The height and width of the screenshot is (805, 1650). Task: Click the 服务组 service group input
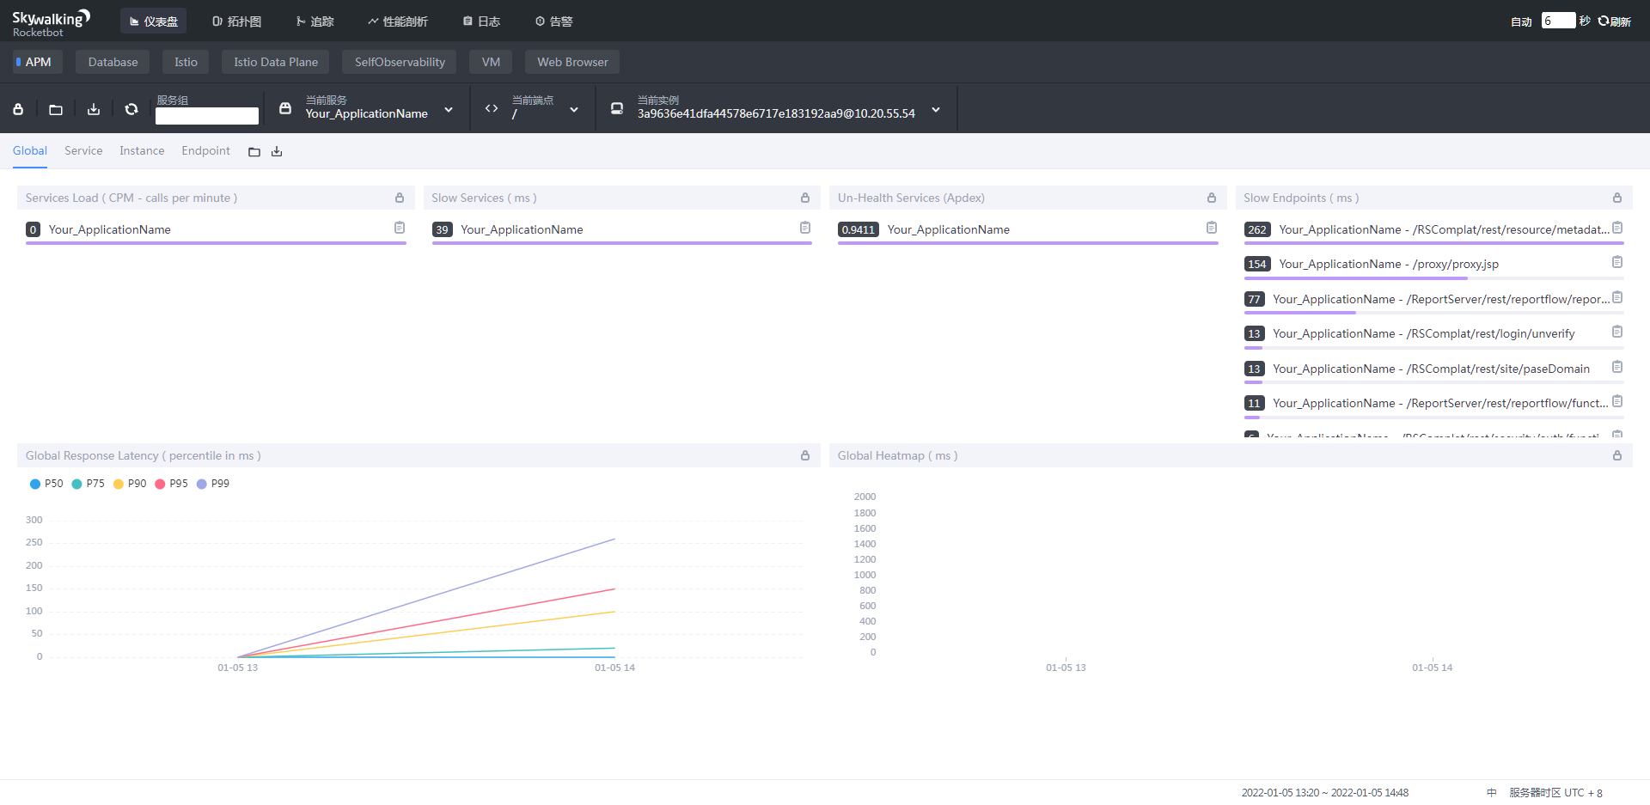207,116
